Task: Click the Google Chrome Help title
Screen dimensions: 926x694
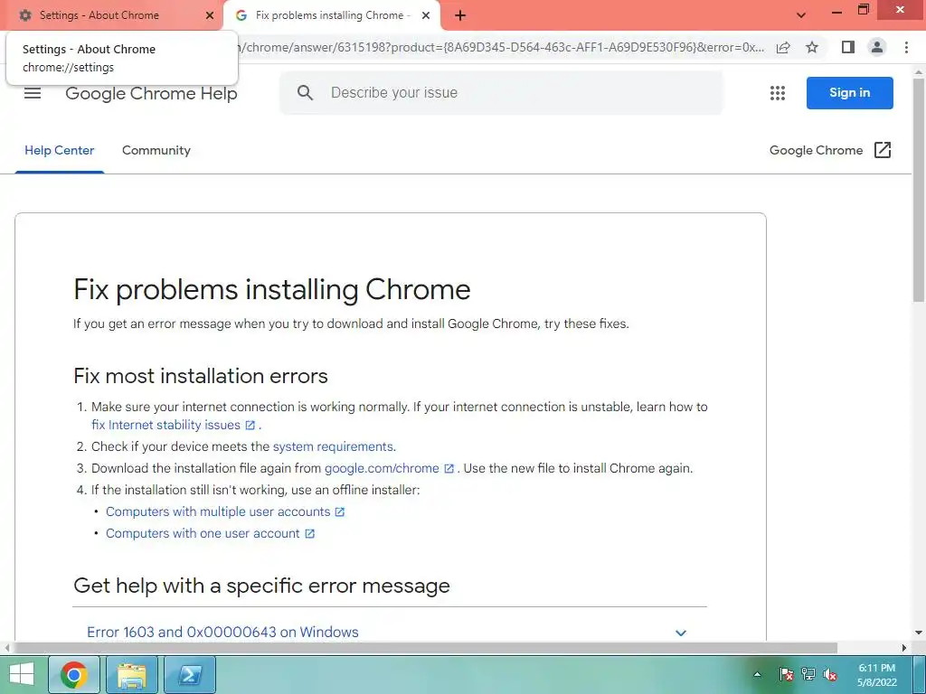Action: pos(151,93)
